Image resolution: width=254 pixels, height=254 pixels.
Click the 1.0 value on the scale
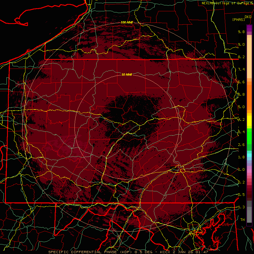point(241,170)
